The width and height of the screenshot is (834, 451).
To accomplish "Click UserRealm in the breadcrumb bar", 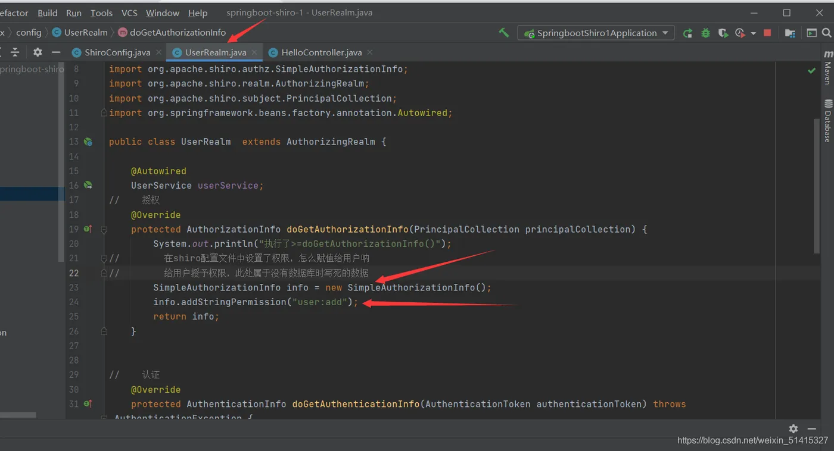I will [x=86, y=33].
